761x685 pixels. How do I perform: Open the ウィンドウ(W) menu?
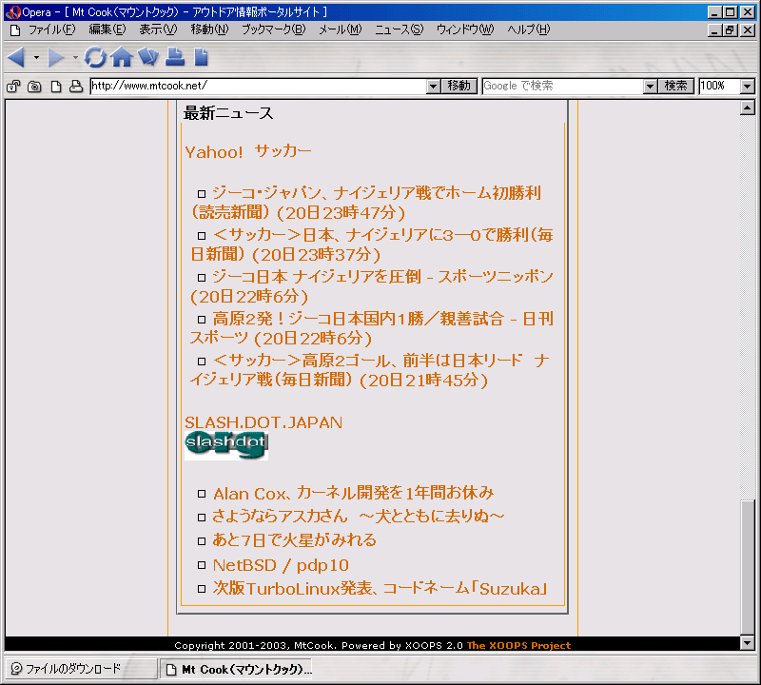[x=465, y=29]
